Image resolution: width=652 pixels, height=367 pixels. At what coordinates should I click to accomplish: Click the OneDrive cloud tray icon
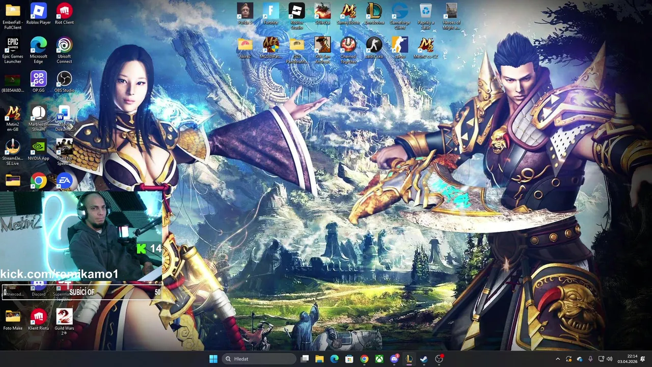pyautogui.click(x=580, y=359)
